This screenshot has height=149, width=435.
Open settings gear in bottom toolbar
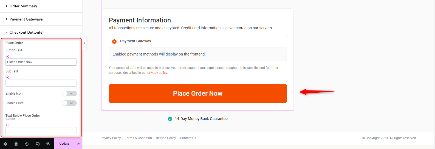[x=5, y=144]
